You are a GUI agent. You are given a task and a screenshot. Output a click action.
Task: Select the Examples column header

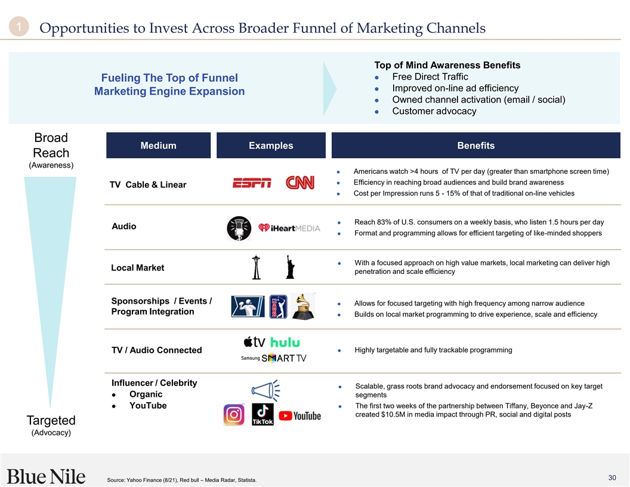click(271, 146)
